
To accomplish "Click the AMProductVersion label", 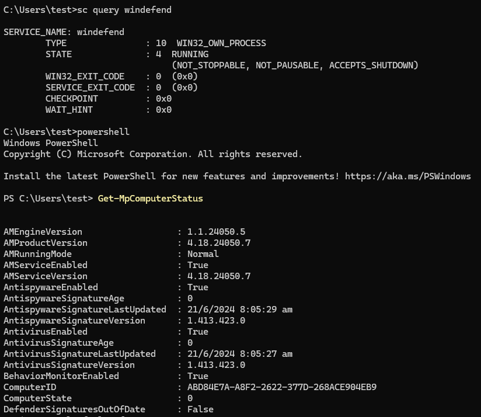I will [45, 243].
